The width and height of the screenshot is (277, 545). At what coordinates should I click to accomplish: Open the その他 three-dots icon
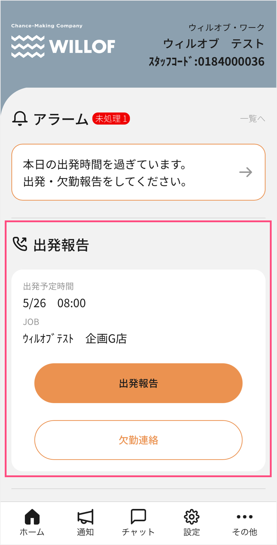click(x=244, y=517)
